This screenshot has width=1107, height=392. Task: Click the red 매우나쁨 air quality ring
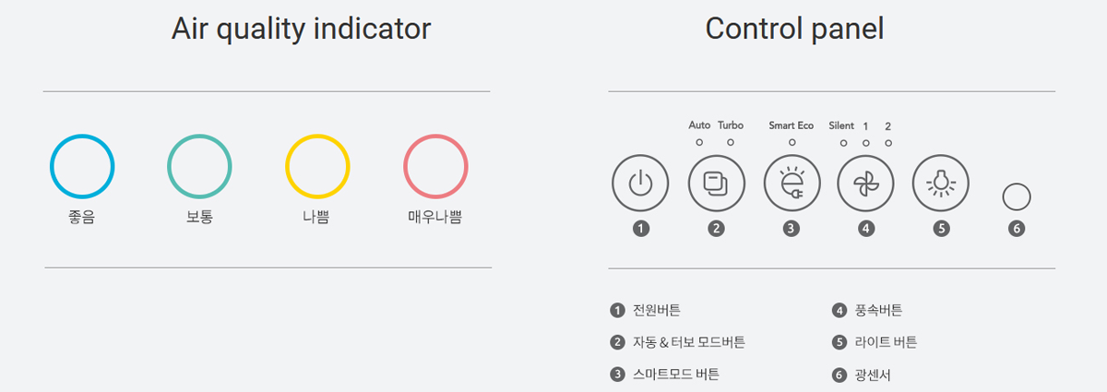tap(435, 167)
